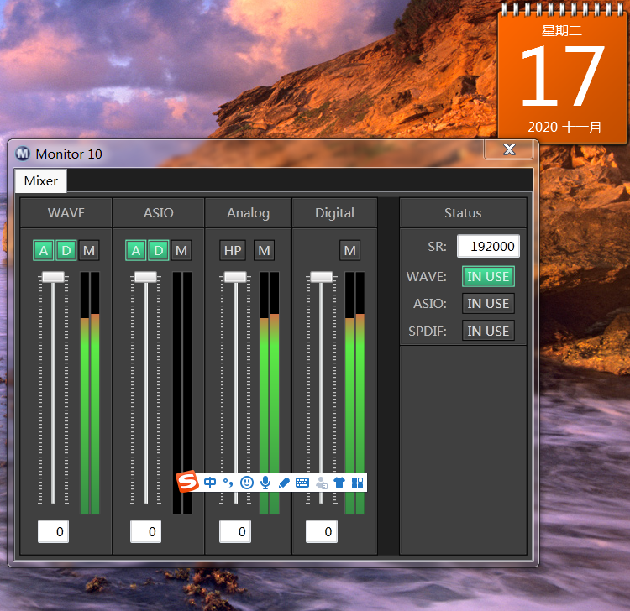Click the Sogou input method logo
This screenshot has width=630, height=611.
[x=187, y=482]
